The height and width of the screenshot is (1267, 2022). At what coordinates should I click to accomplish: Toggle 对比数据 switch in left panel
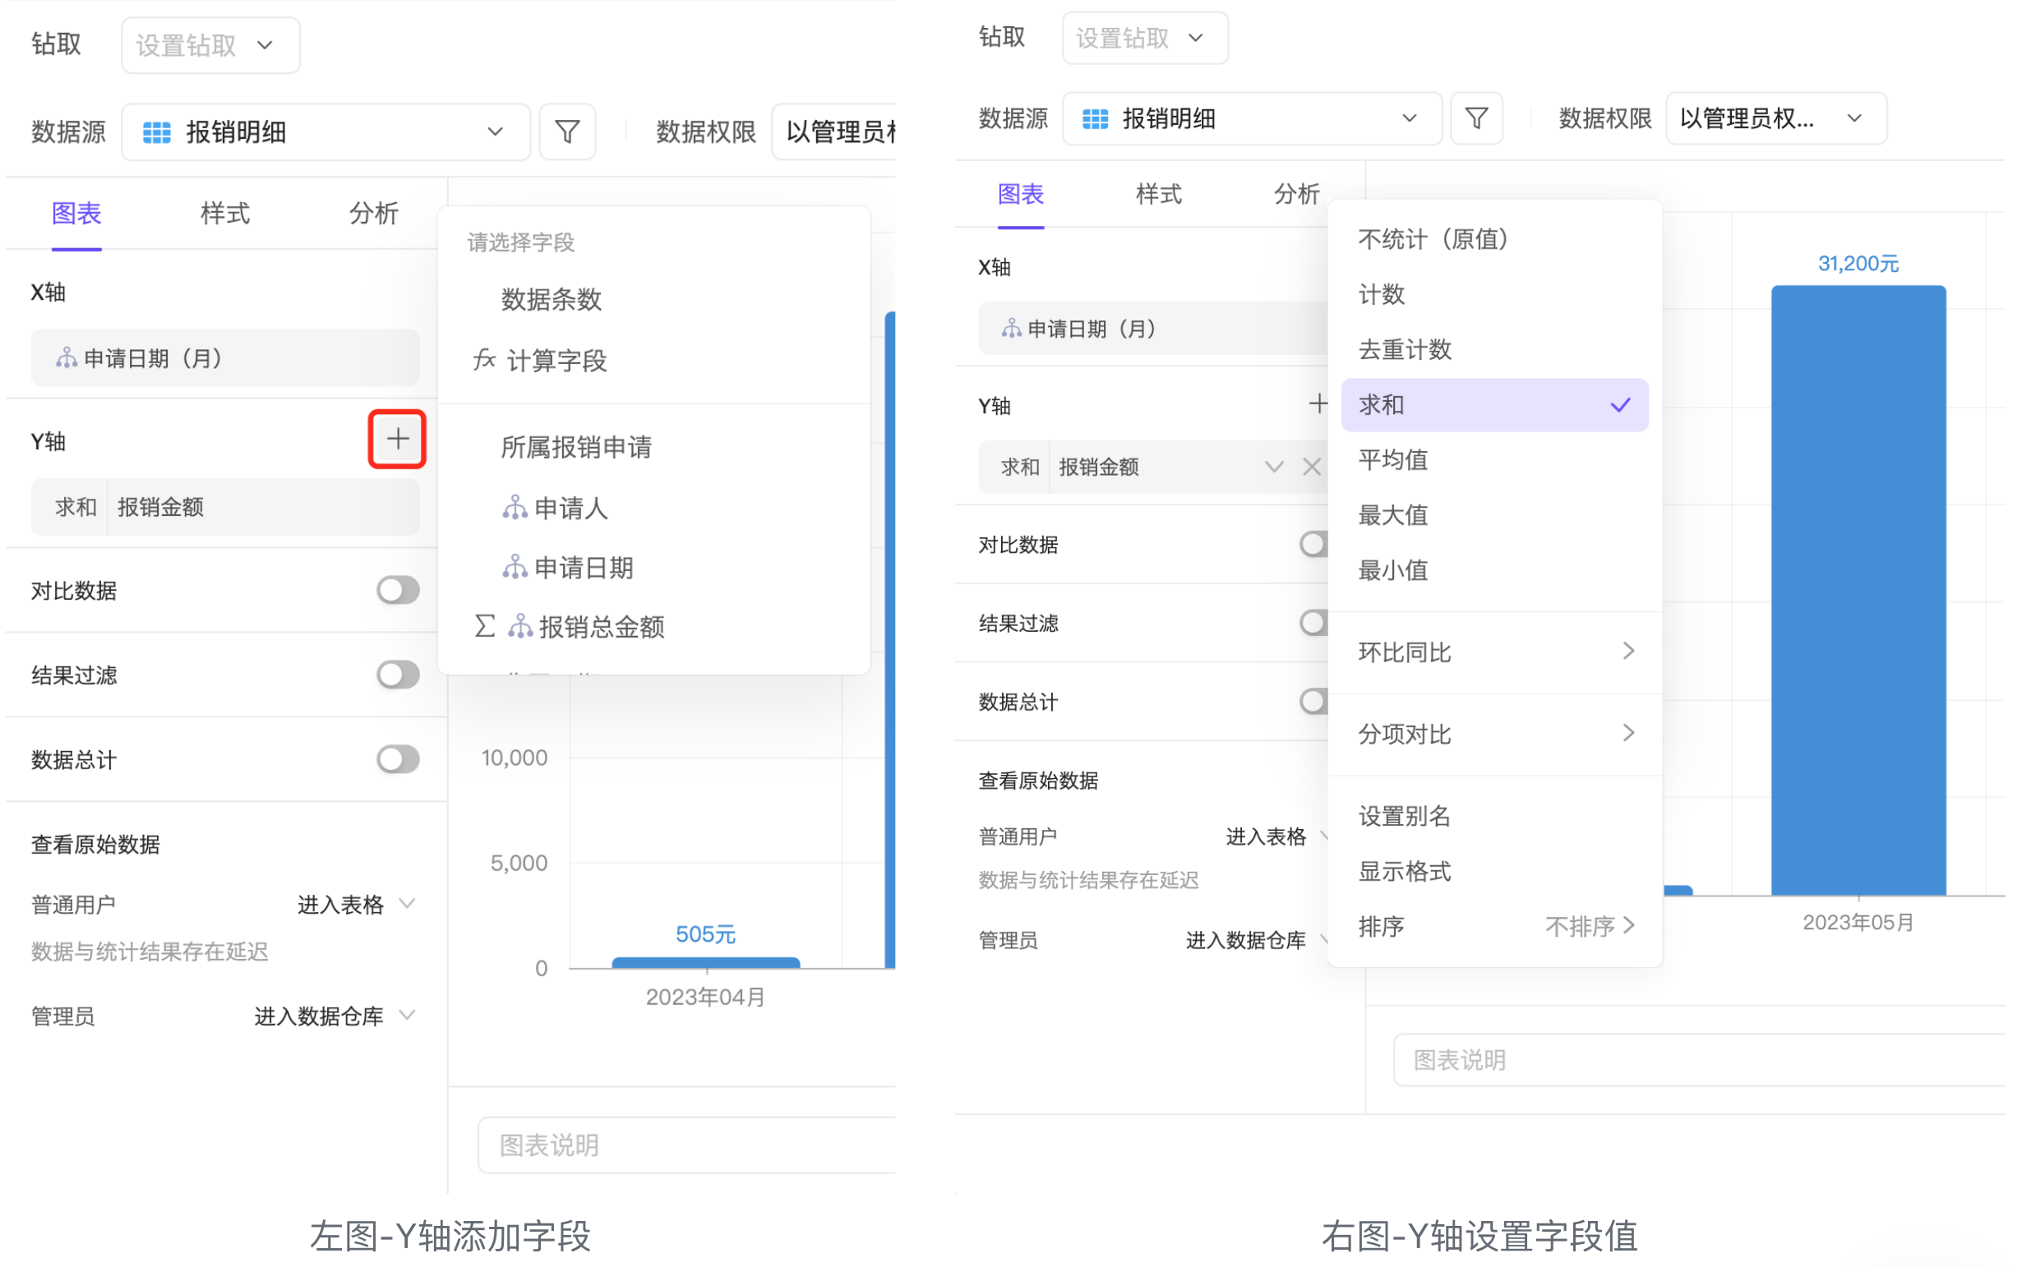[397, 590]
